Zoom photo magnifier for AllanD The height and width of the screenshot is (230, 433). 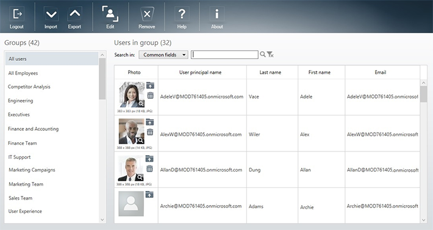pos(140,177)
